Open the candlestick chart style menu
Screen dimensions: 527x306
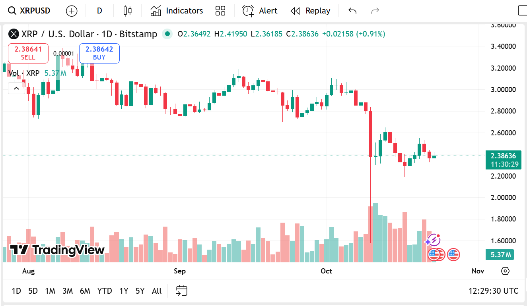point(127,11)
